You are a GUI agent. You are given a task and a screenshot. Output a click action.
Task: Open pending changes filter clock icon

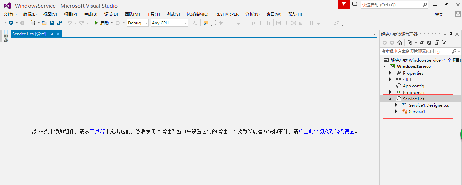411,43
